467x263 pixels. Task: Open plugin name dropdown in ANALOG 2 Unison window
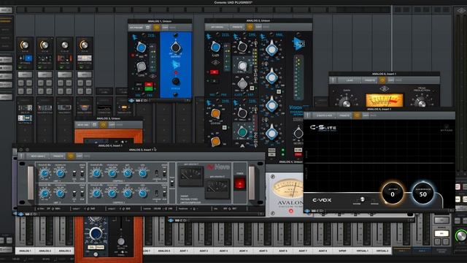217,27
